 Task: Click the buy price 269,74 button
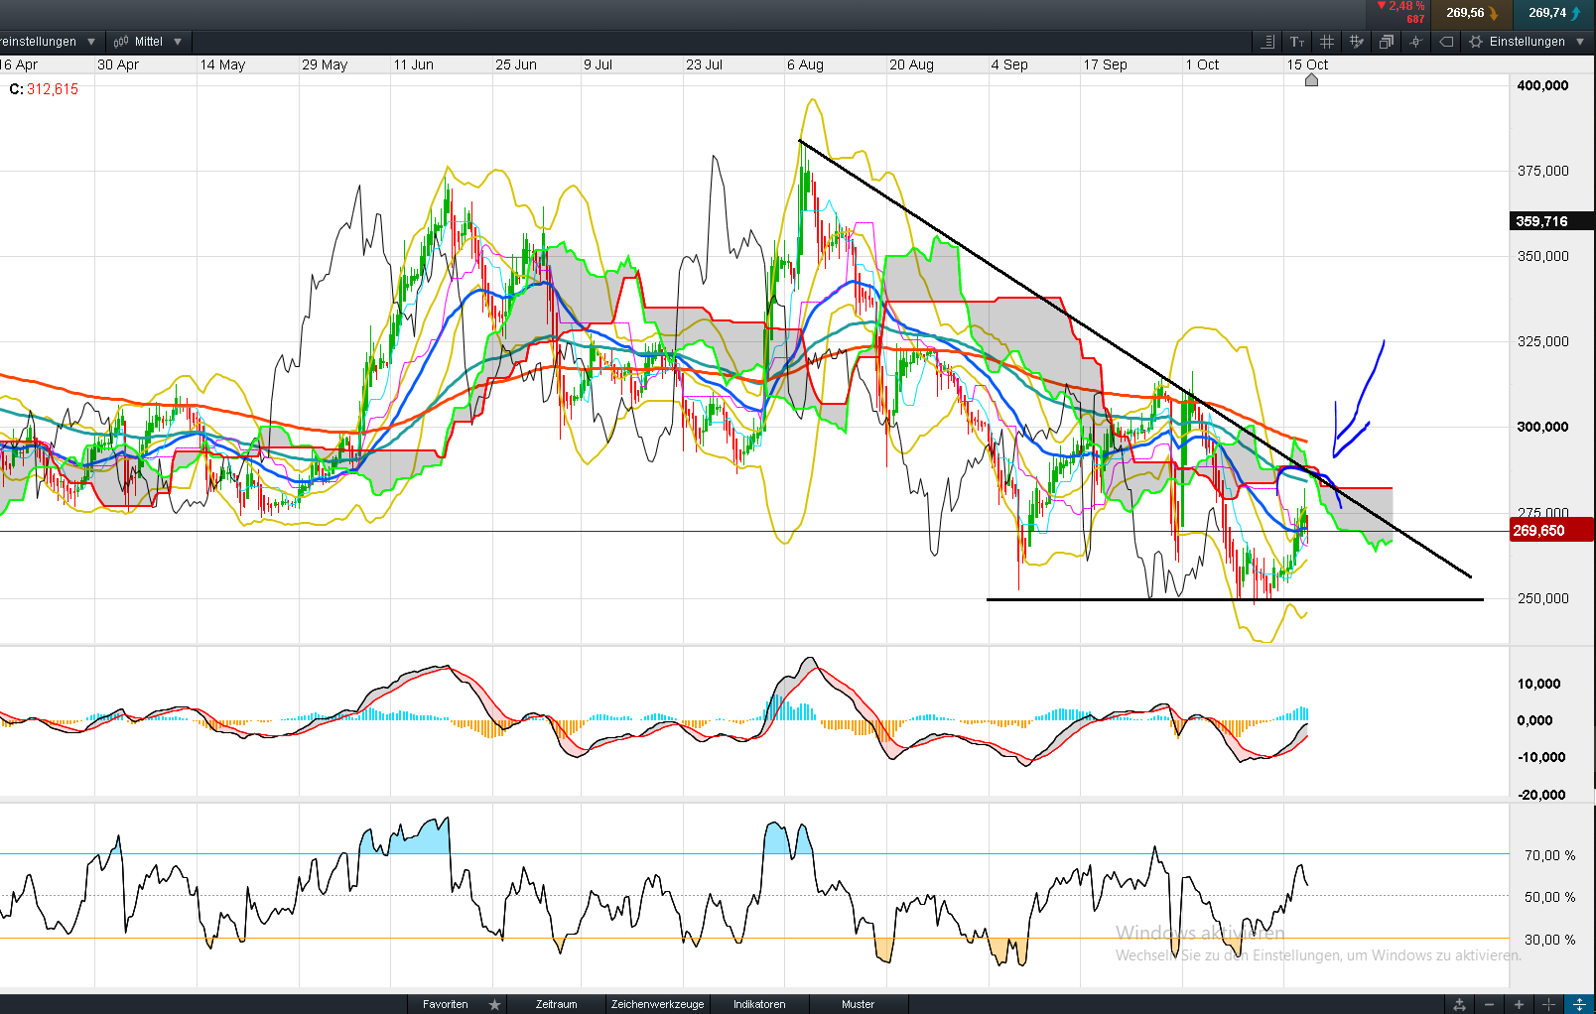coord(1553,13)
